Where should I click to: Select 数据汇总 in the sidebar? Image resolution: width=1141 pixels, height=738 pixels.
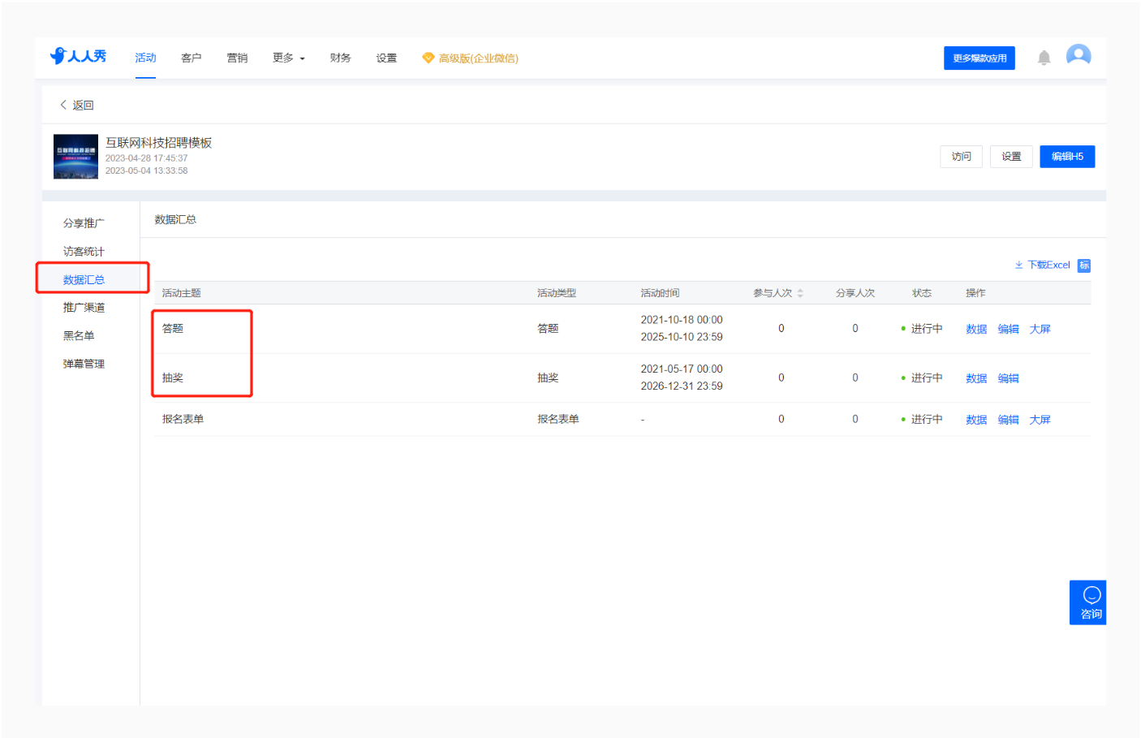click(84, 280)
